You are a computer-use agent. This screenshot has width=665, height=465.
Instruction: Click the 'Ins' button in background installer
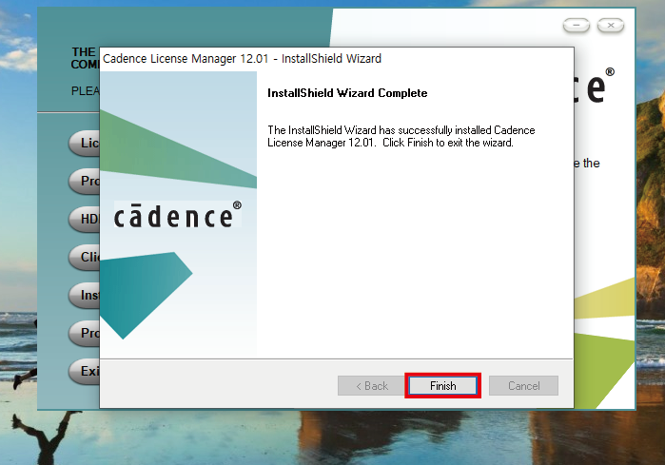click(x=85, y=295)
